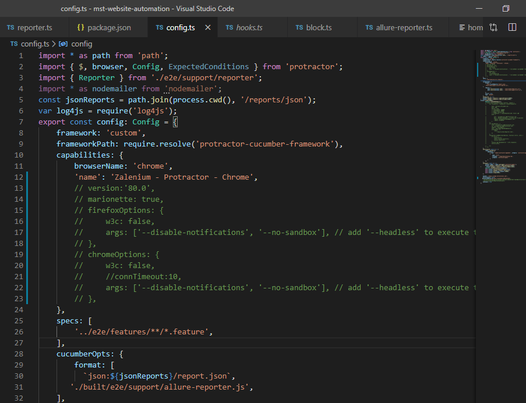Close the config.ts tab
This screenshot has width=526, height=403.
click(x=209, y=27)
